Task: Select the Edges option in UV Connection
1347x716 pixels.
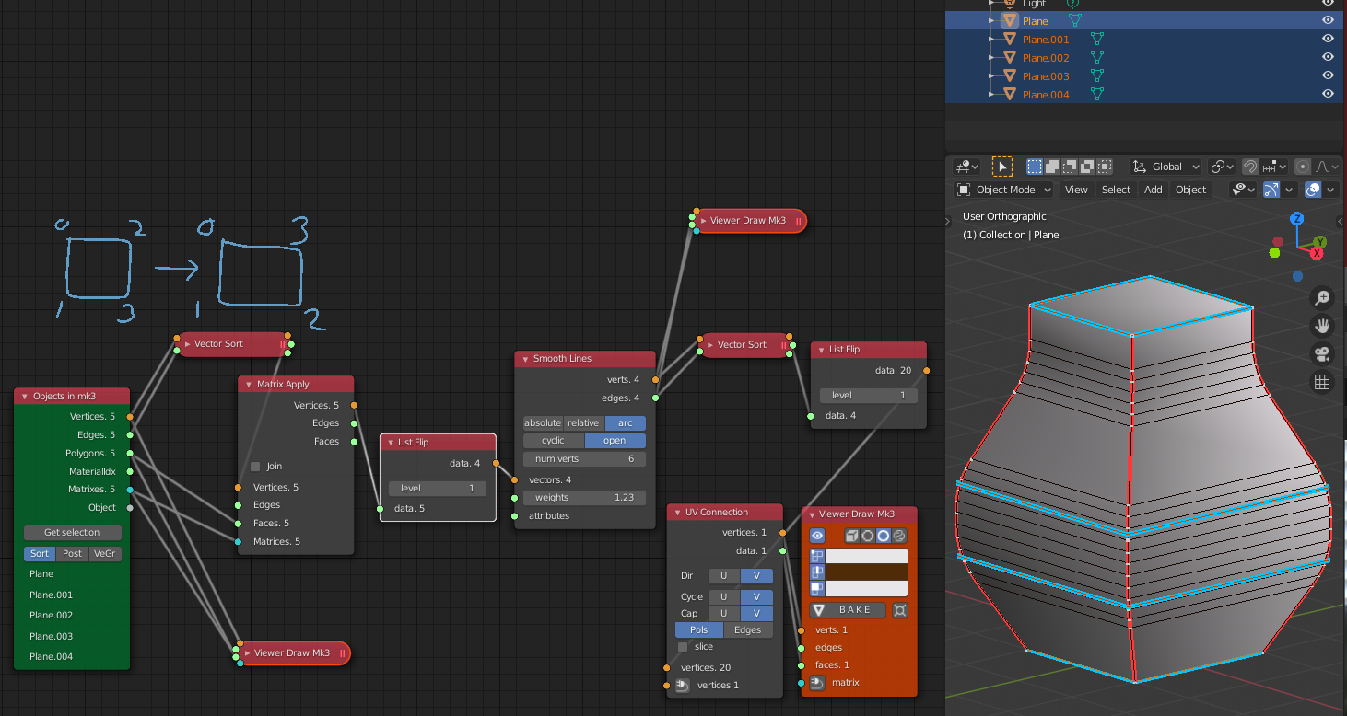Action: 747,630
